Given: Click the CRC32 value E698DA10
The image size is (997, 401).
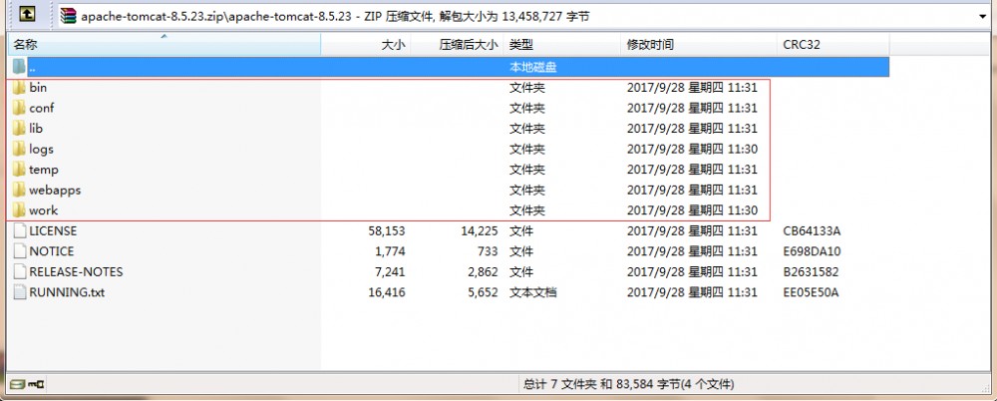Looking at the screenshot, I should click(x=812, y=250).
